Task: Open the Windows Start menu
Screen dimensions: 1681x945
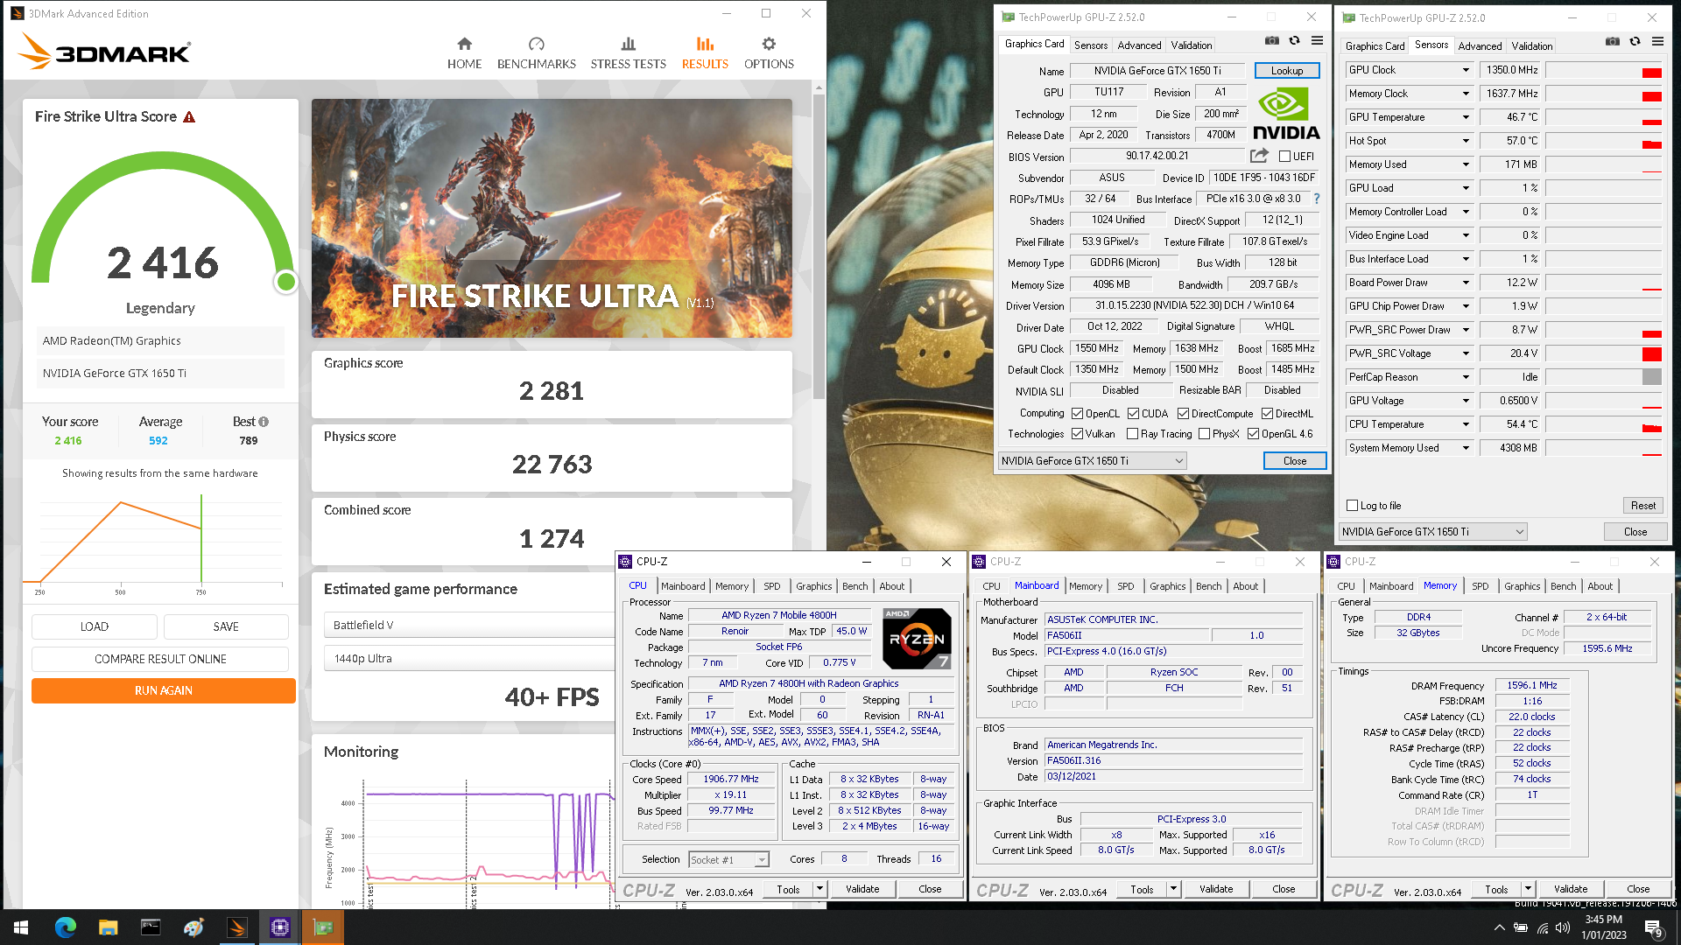Action: tap(21, 927)
